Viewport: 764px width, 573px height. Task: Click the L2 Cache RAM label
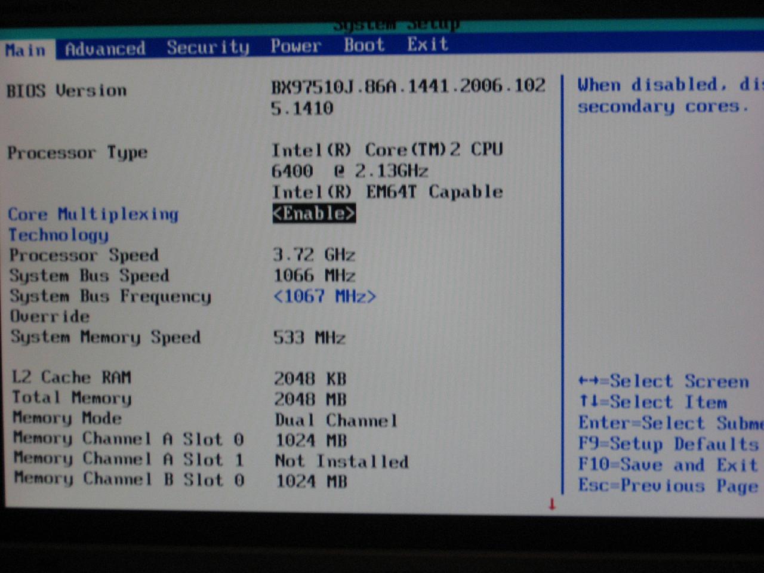72,377
